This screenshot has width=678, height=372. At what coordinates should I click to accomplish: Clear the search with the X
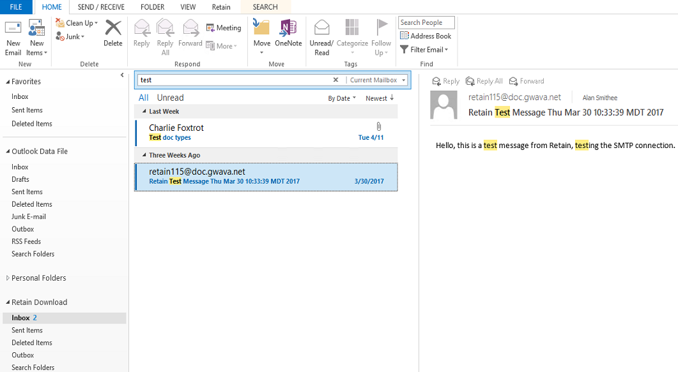(x=335, y=80)
